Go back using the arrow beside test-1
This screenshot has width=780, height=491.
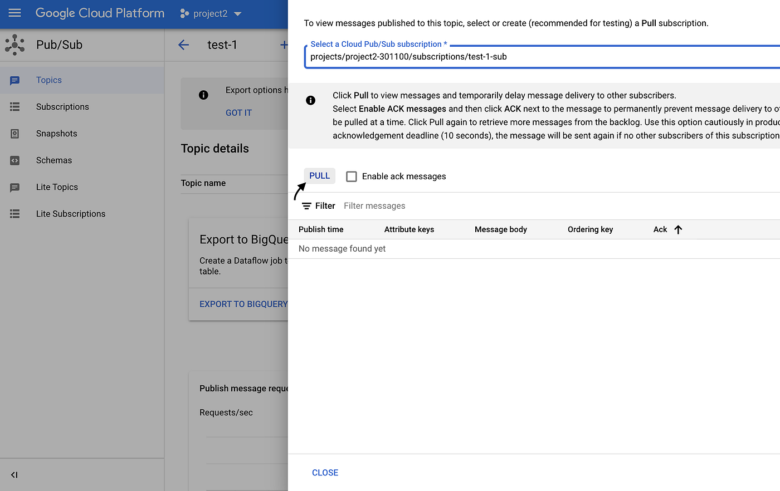click(183, 45)
